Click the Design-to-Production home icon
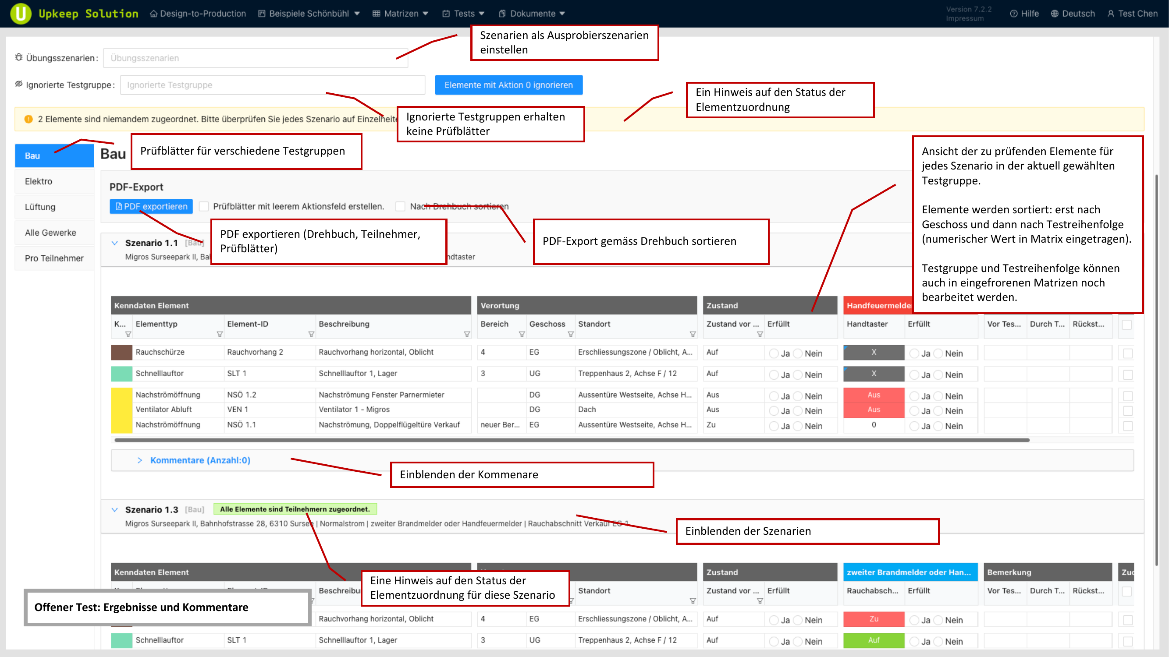The height and width of the screenshot is (657, 1169). coord(154,14)
